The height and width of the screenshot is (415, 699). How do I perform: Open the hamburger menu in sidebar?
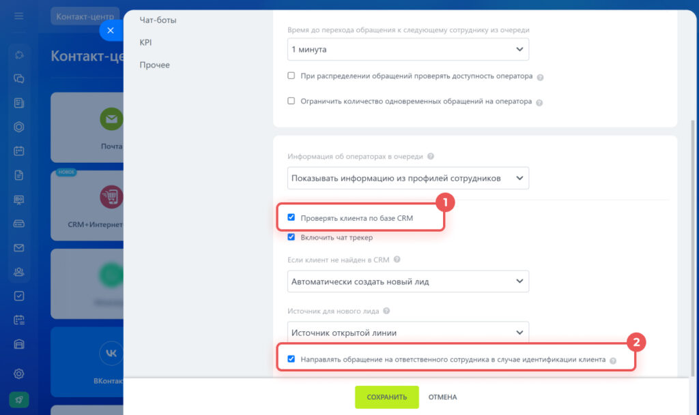point(19,16)
